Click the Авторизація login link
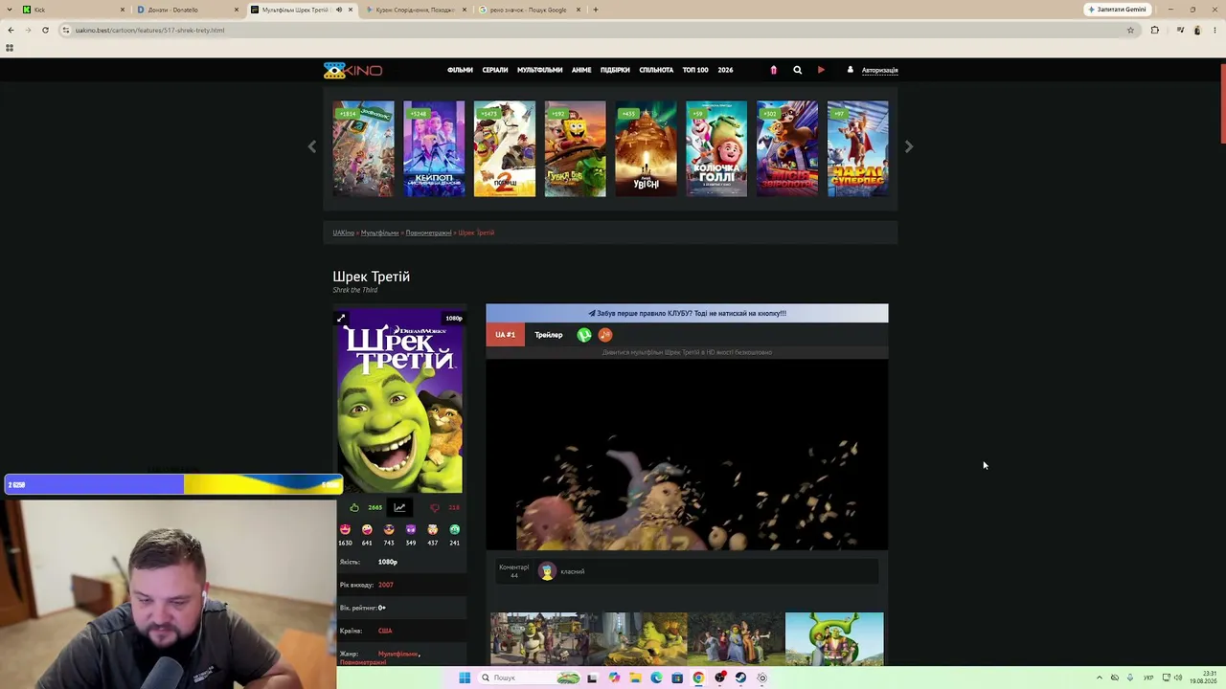The image size is (1226, 689). [x=879, y=70]
